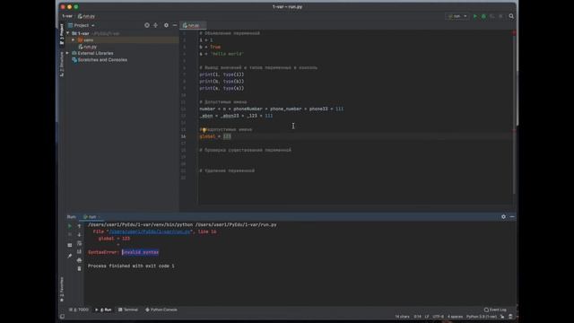This screenshot has height=323, width=574.
Task: Select Scratches and Consoles item
Action: point(100,60)
